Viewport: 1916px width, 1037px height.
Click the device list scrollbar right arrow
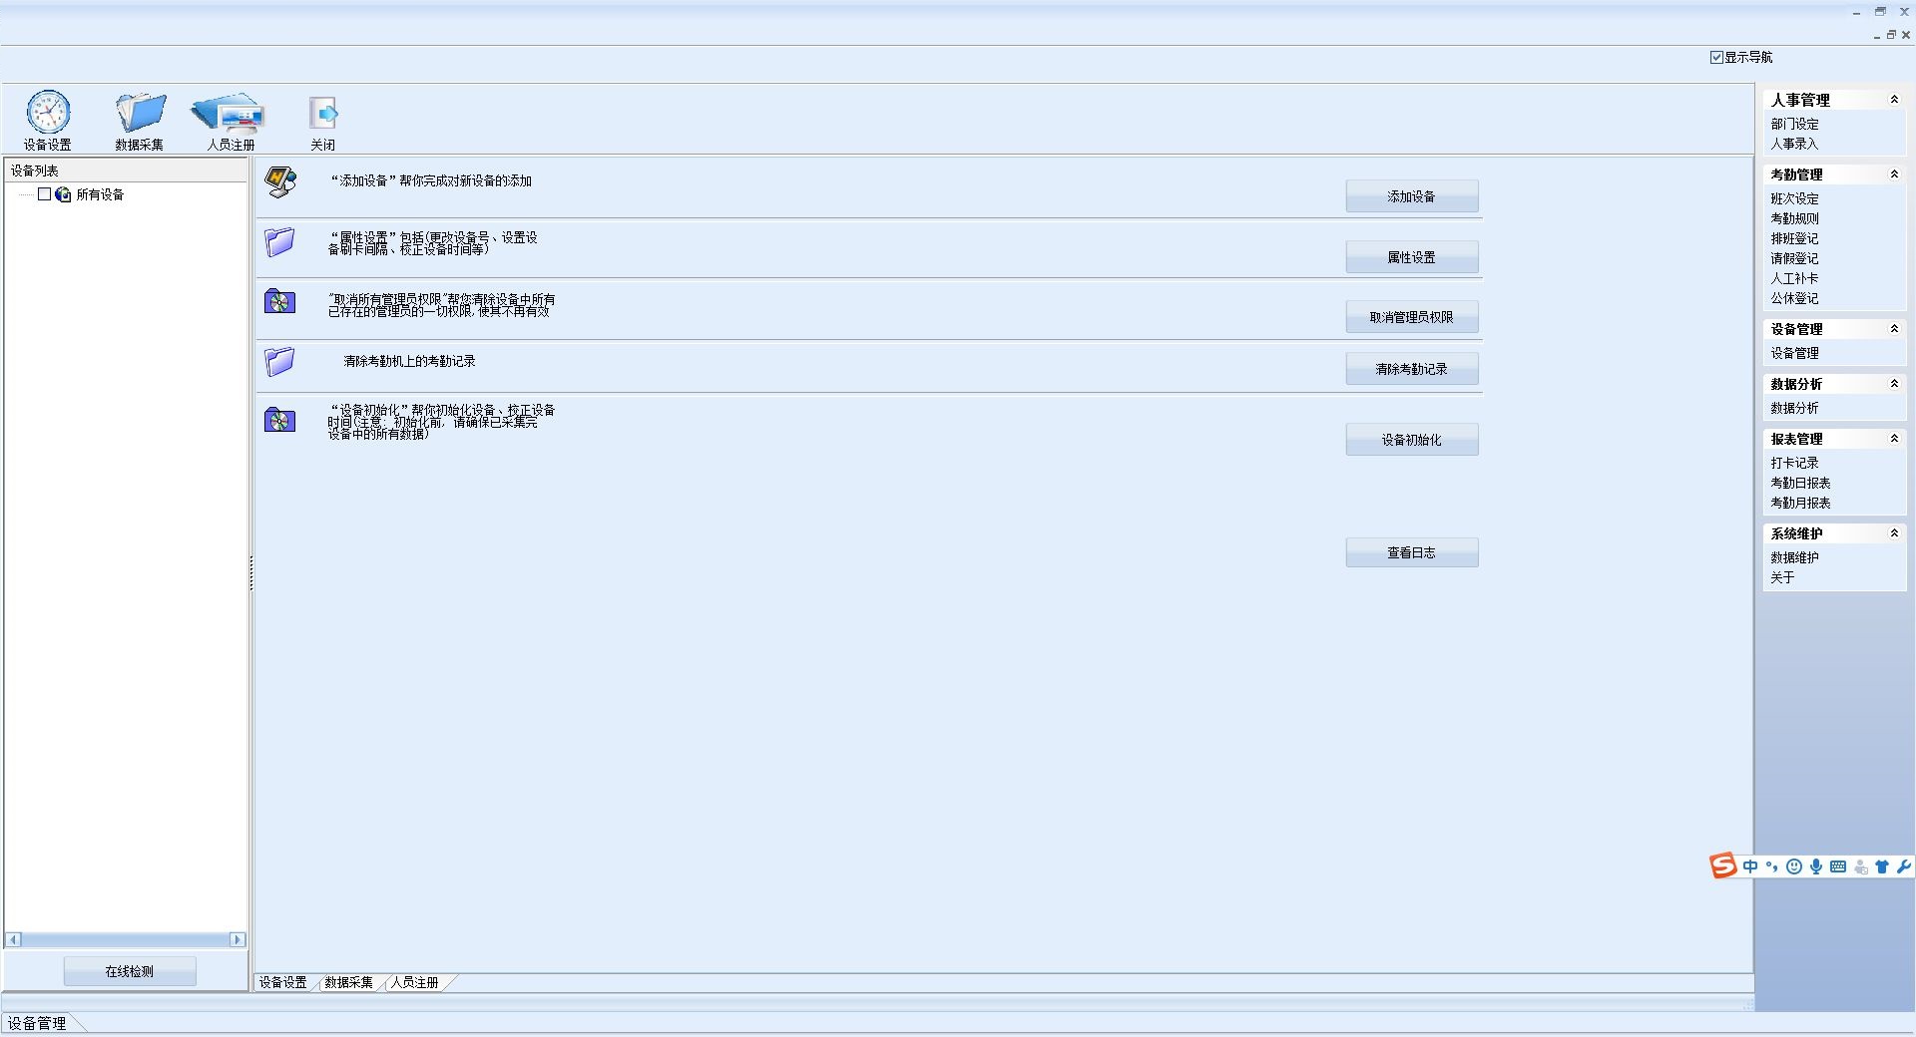(x=238, y=939)
